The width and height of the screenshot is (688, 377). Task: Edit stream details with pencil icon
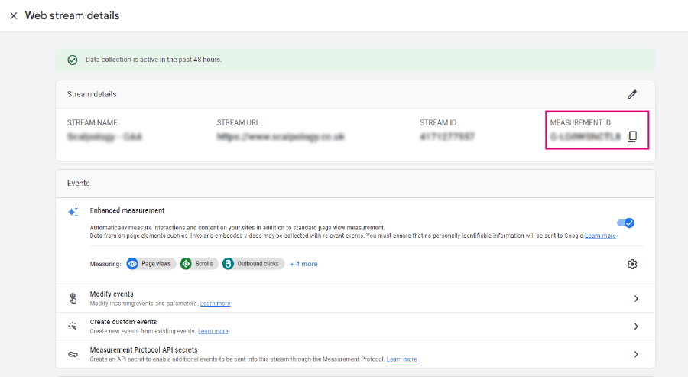(632, 94)
